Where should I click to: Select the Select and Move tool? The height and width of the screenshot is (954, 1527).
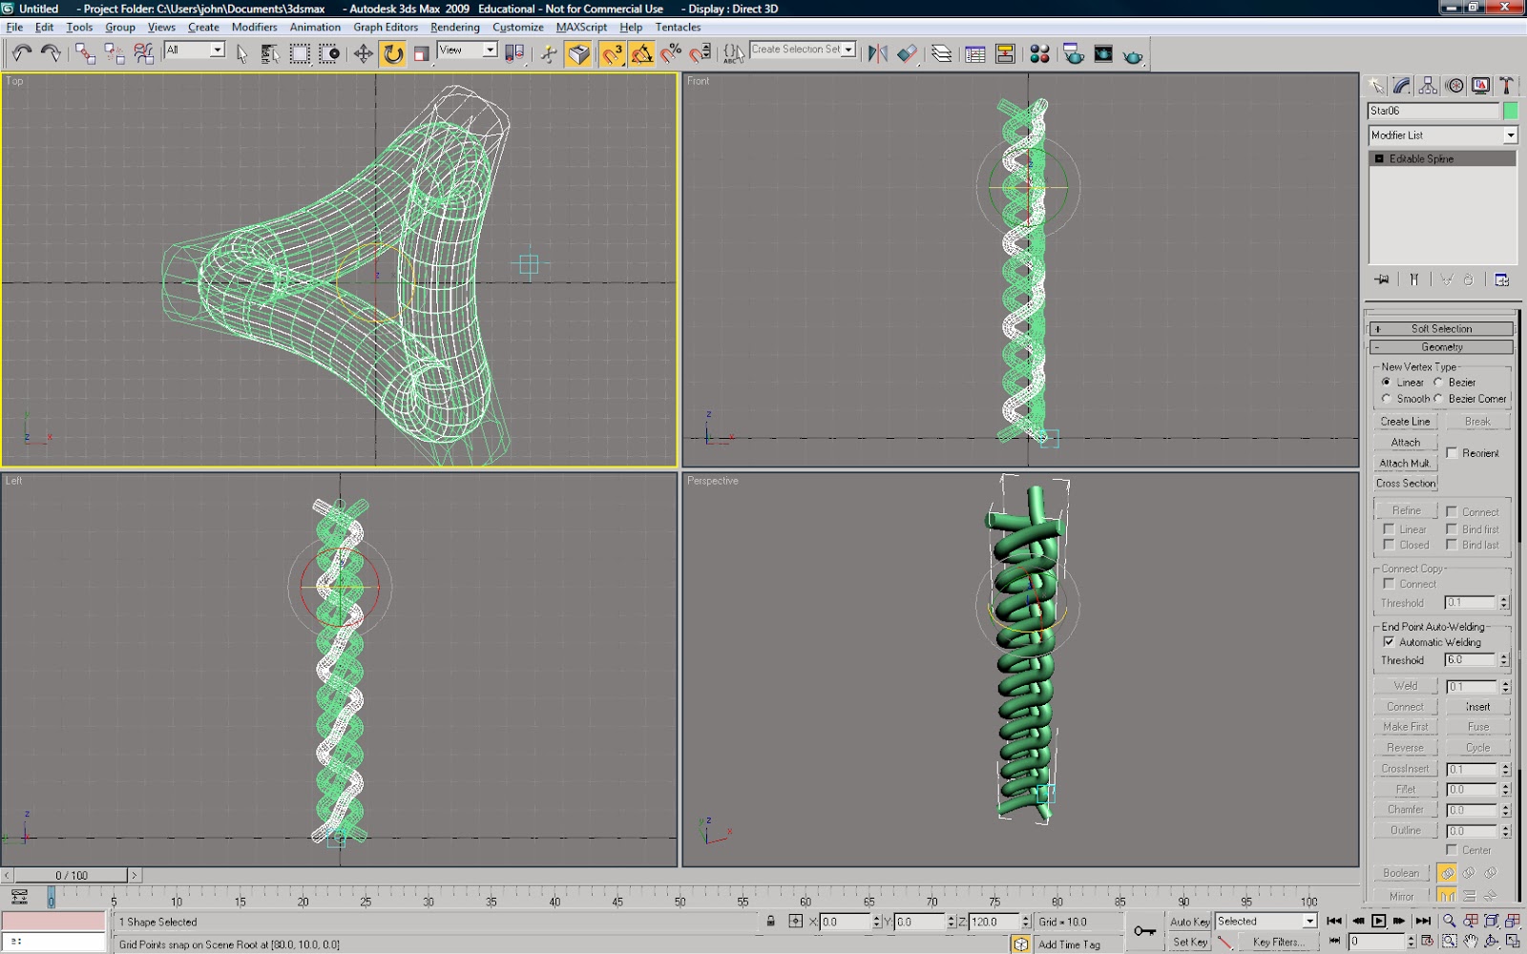click(x=363, y=54)
